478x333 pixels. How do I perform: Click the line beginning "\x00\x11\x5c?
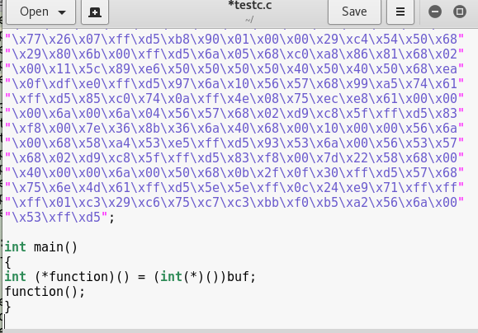coord(234,69)
